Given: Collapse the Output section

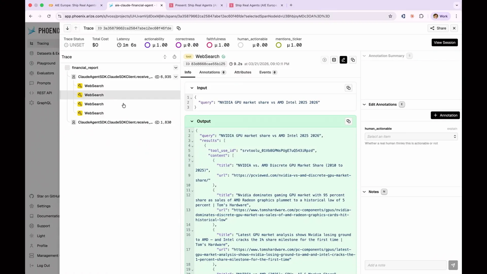Looking at the screenshot, I should 192,121.
